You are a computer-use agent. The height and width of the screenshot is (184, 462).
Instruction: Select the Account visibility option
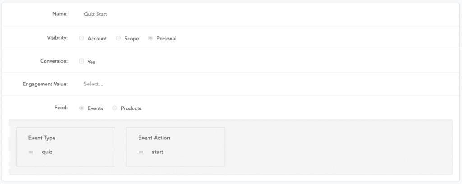(x=82, y=38)
